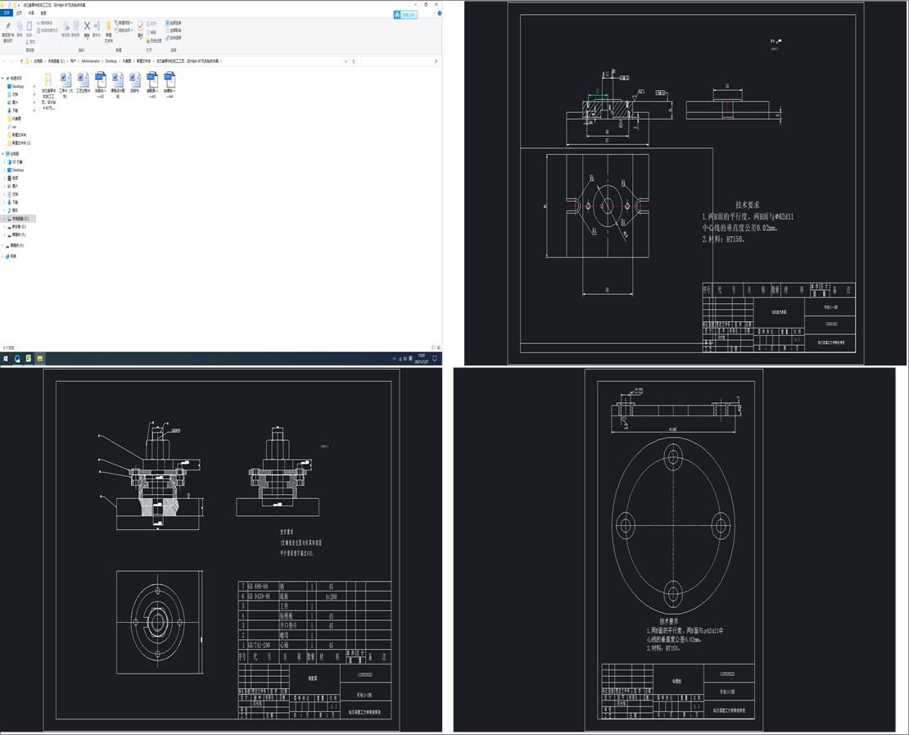The image size is (909, 735).
Task: Click the Open (打开) button in ribbon
Action: pyautogui.click(x=152, y=24)
